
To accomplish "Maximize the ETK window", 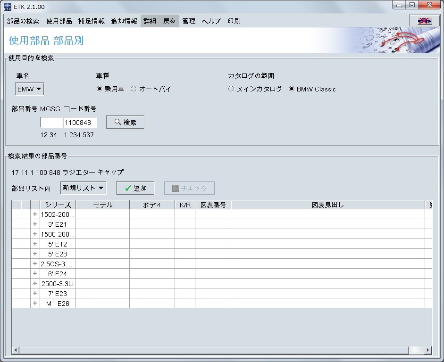I will (412, 5).
